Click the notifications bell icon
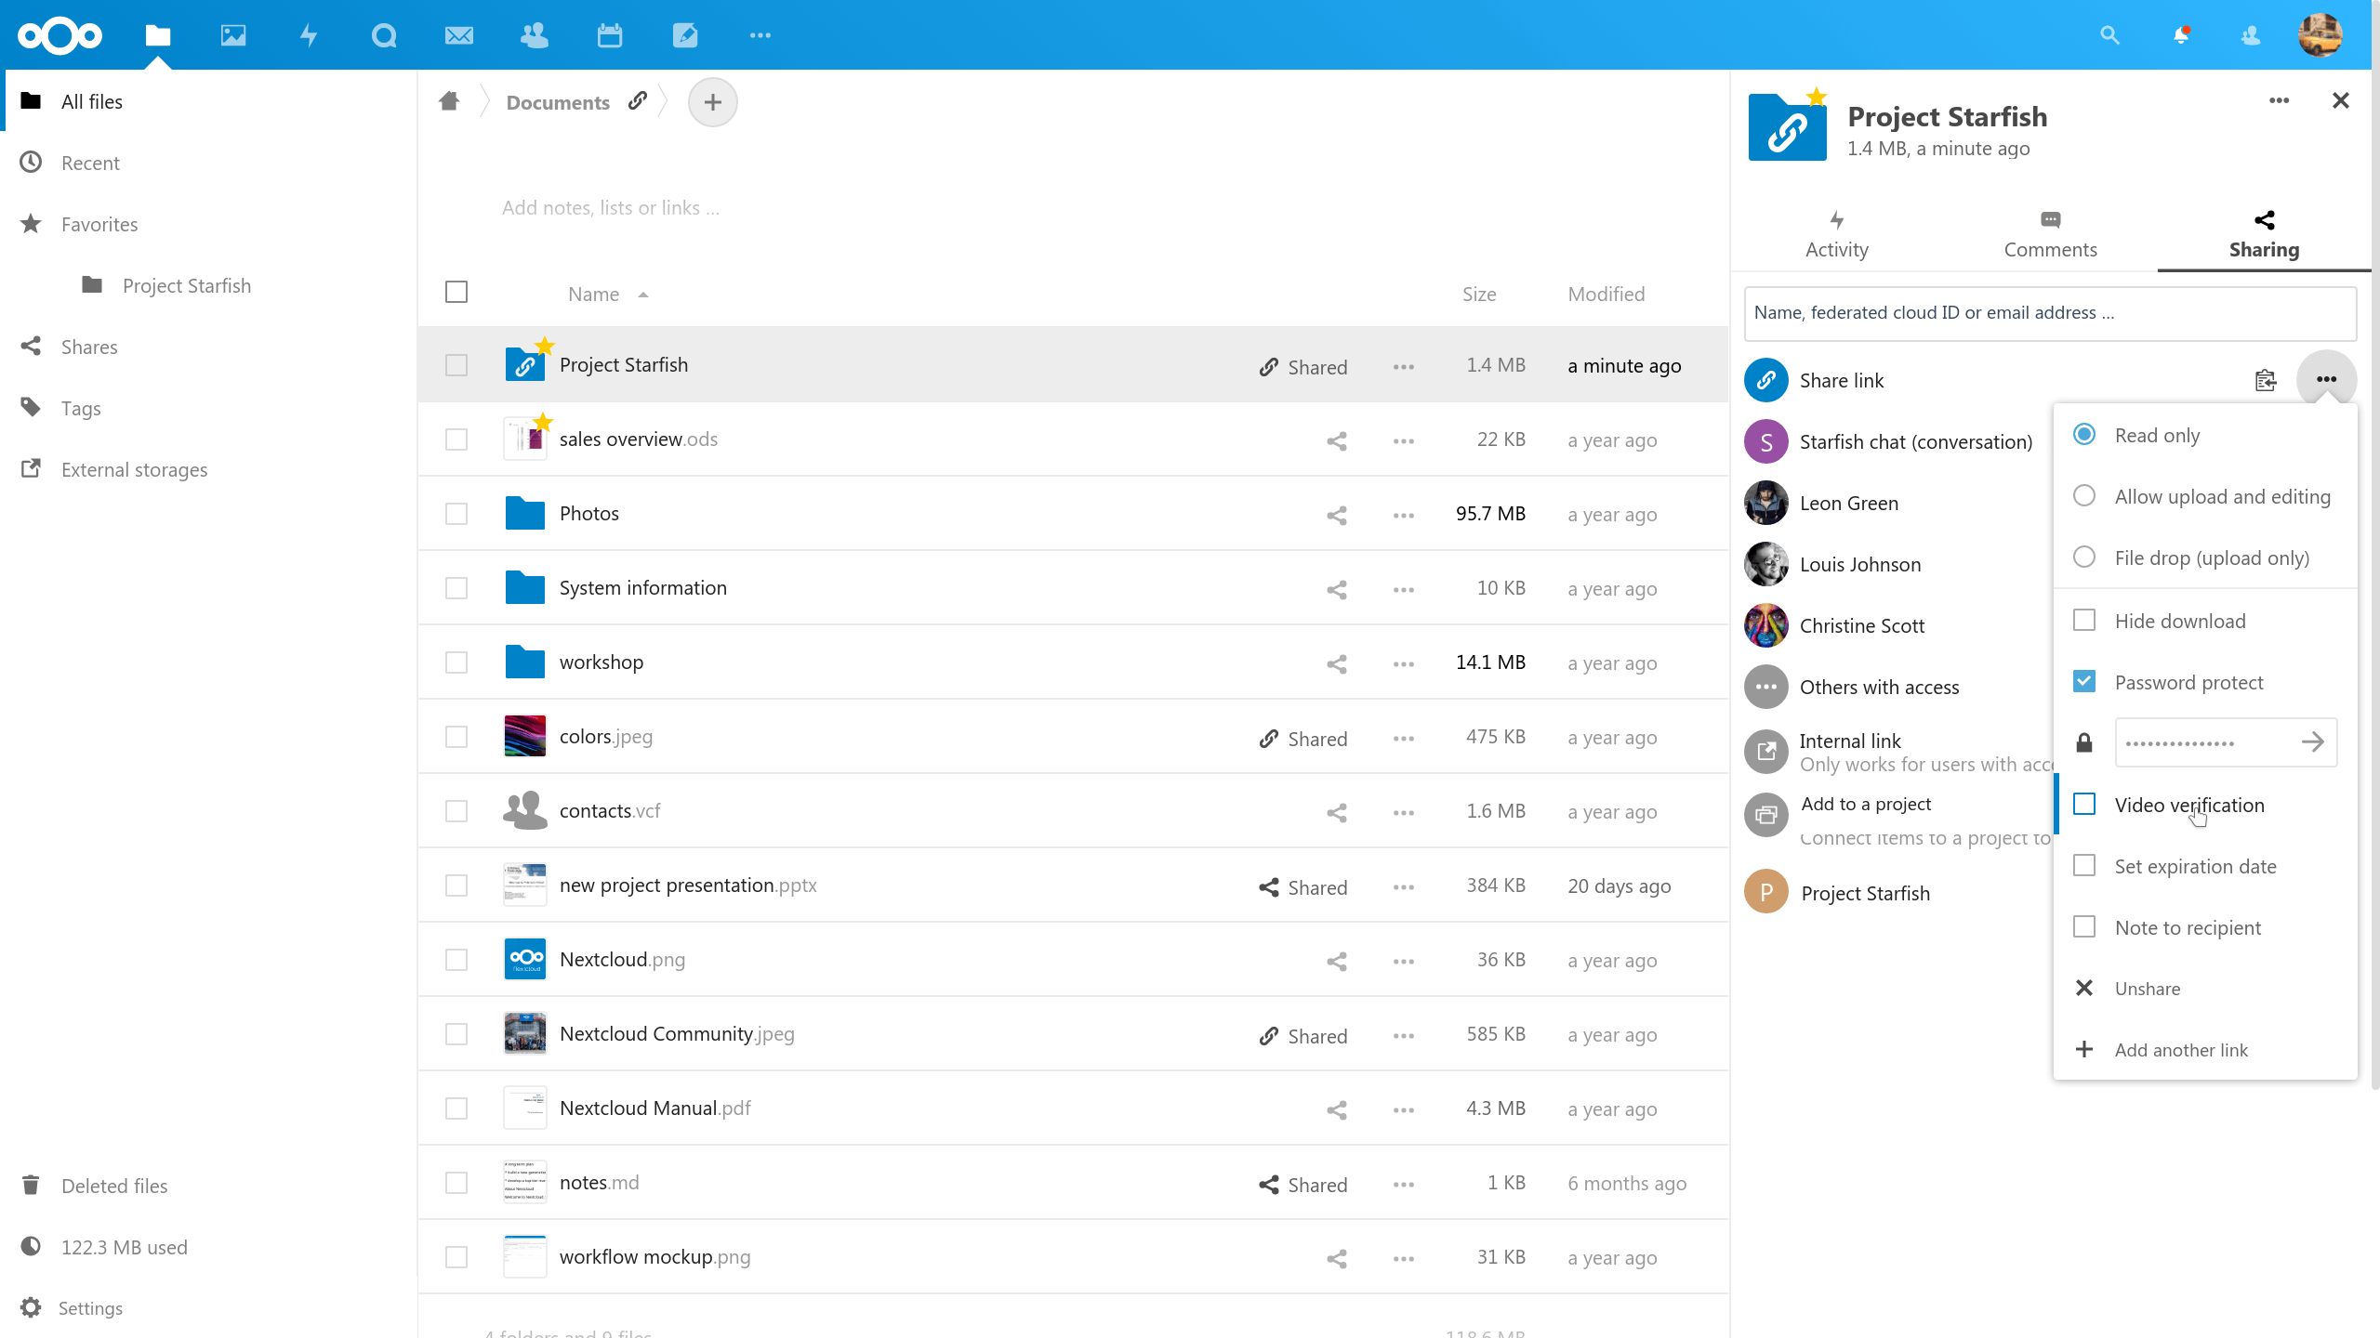The height and width of the screenshot is (1338, 2380). pyautogui.click(x=2181, y=35)
